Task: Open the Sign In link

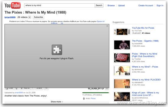Action: 160,6
